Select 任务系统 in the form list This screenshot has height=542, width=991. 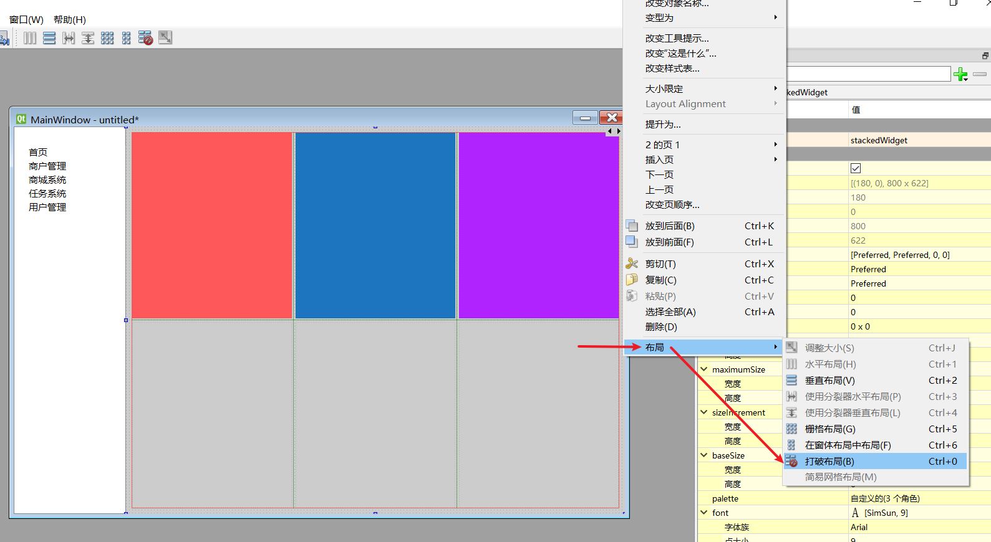47,193
